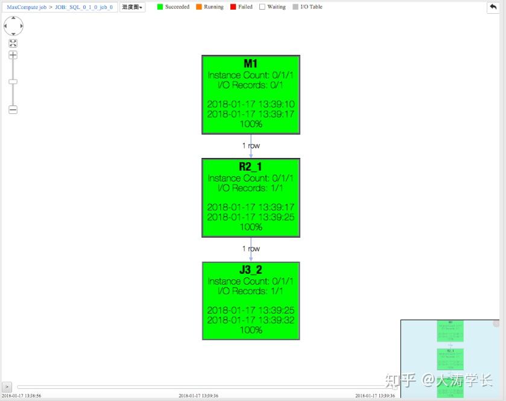Image resolution: width=506 pixels, height=401 pixels.
Task: Click the '1 row' edge label above J3_2
Action: click(251, 248)
